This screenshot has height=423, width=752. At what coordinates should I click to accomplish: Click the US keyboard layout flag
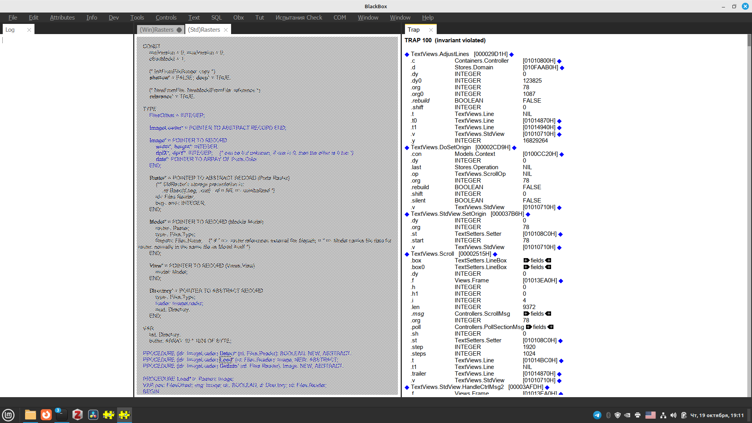[650, 415]
